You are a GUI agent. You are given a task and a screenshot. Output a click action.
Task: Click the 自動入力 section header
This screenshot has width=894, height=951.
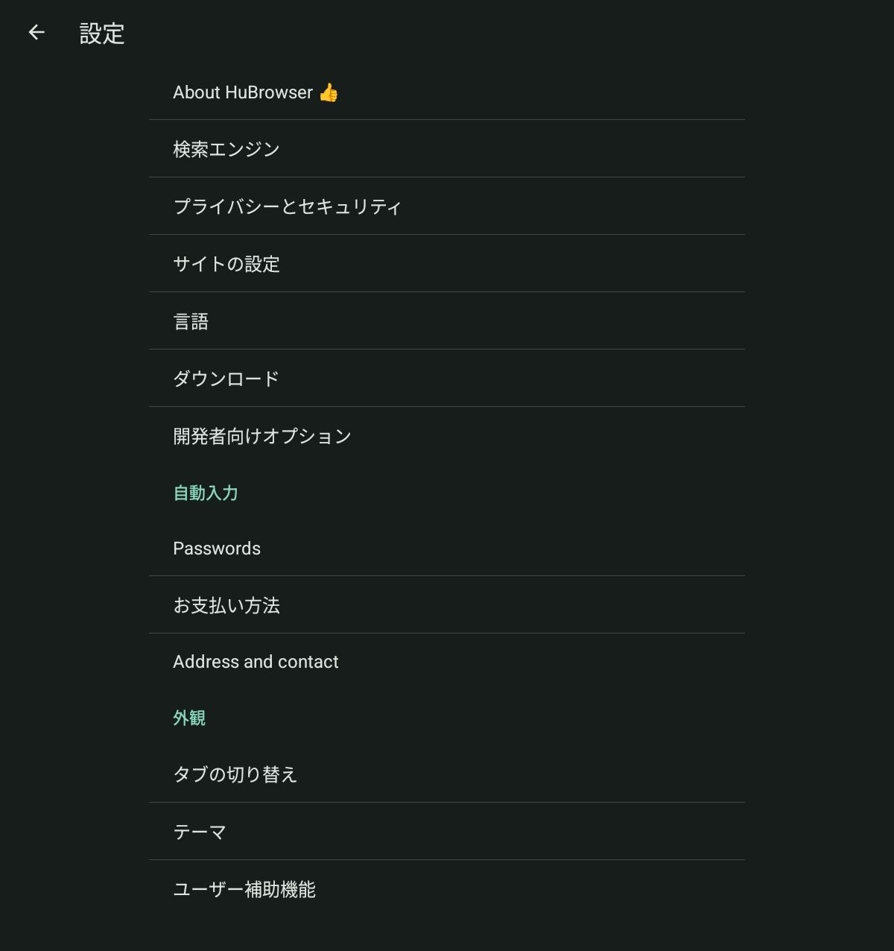[206, 493]
